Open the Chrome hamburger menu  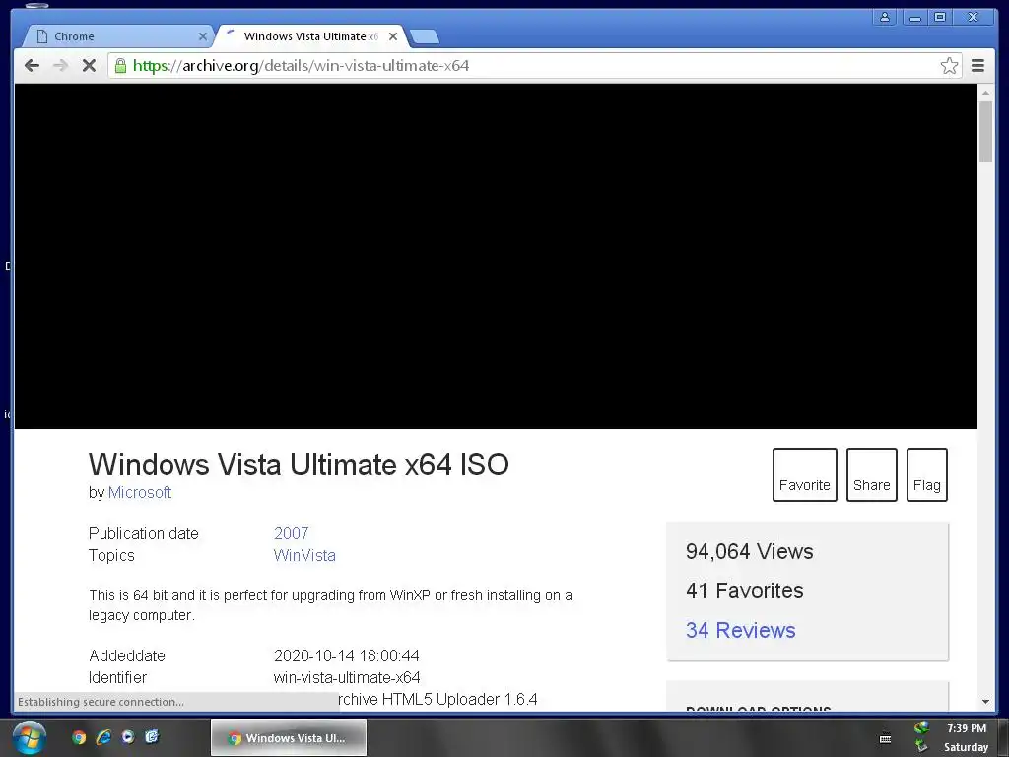tap(977, 66)
